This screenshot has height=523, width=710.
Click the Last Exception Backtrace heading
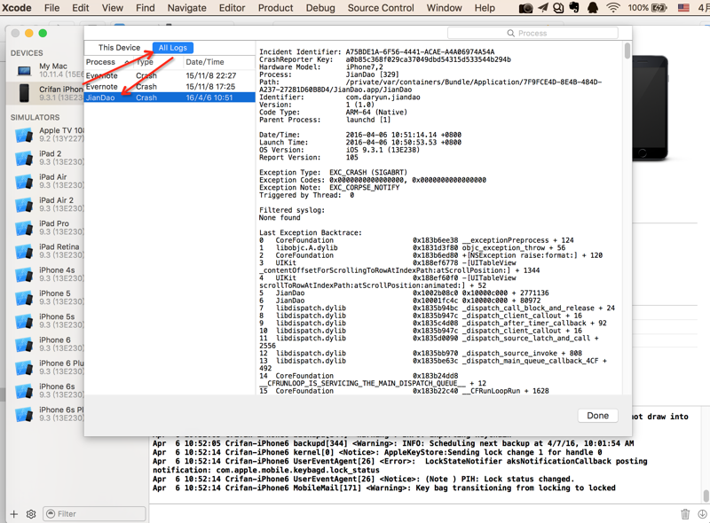pyautogui.click(x=310, y=232)
